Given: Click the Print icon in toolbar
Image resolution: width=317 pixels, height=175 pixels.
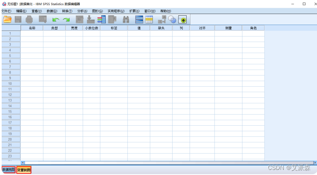Looking at the screenshot, I should 29,20.
